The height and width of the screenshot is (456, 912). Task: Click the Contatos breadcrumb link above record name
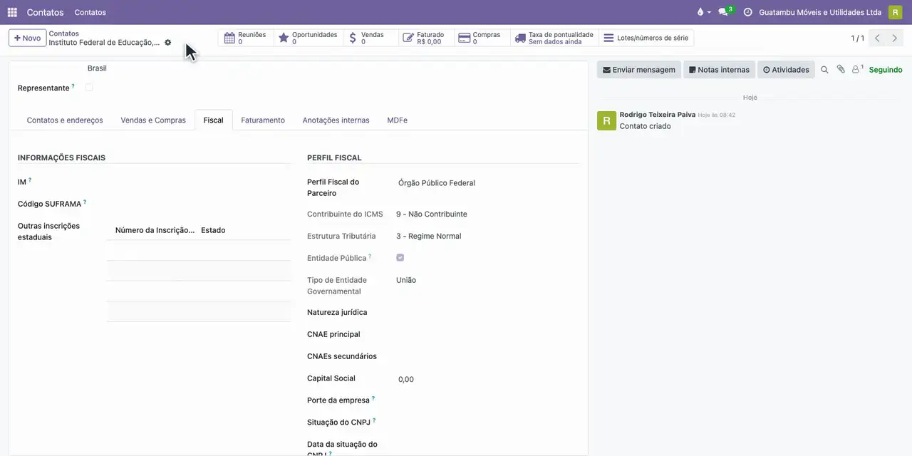pyautogui.click(x=63, y=33)
